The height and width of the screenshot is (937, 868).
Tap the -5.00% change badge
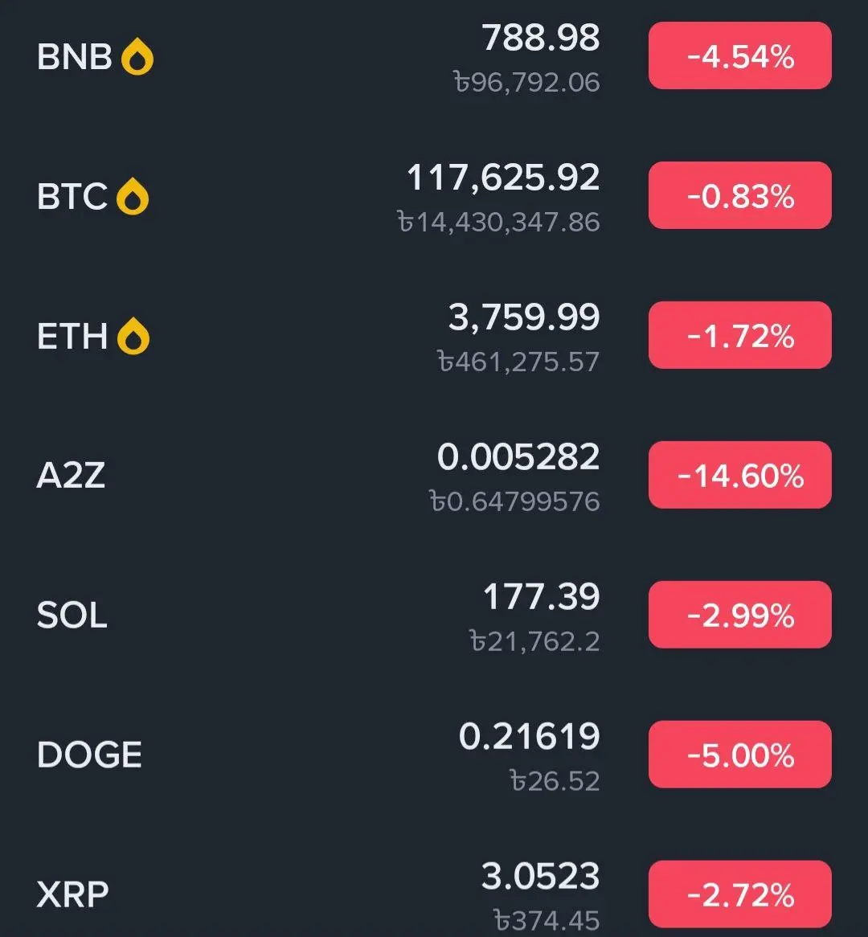click(x=740, y=755)
